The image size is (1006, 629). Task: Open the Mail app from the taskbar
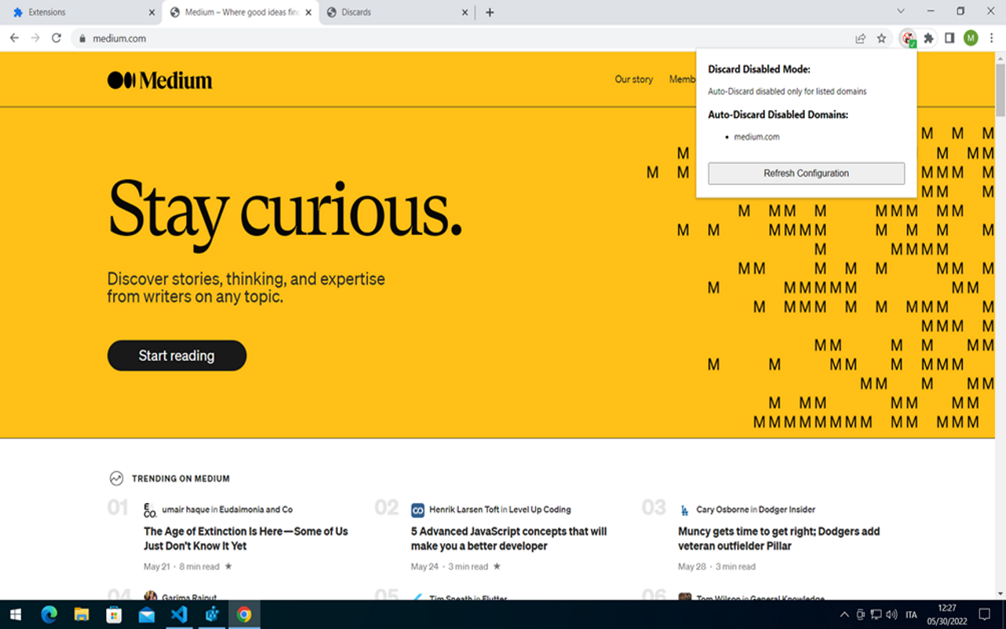pyautogui.click(x=147, y=614)
